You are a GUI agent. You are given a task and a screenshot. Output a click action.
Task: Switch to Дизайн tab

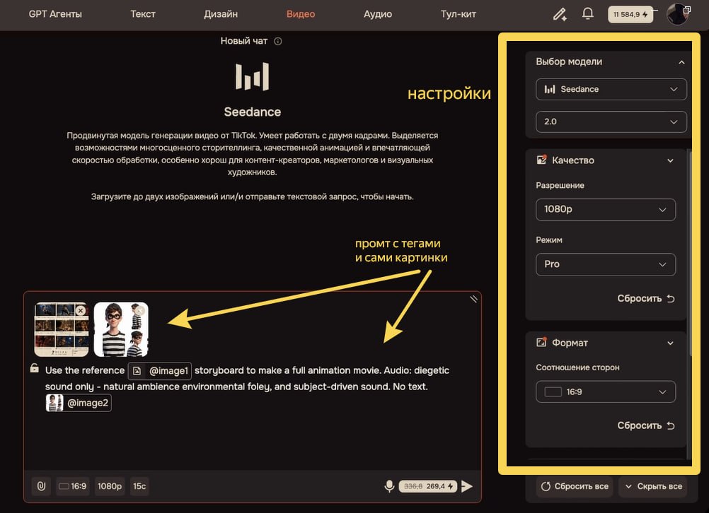click(x=221, y=14)
